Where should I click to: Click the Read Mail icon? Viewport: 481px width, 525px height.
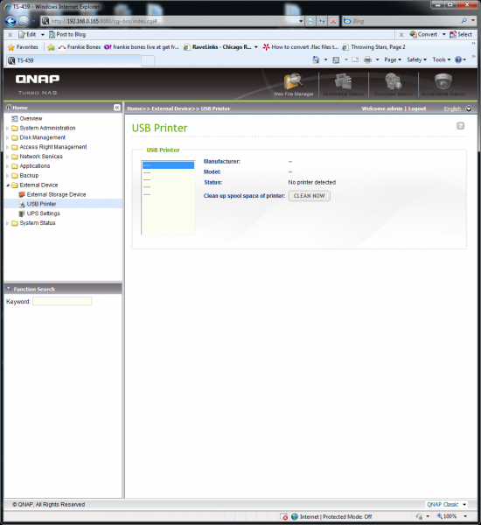tap(355, 59)
